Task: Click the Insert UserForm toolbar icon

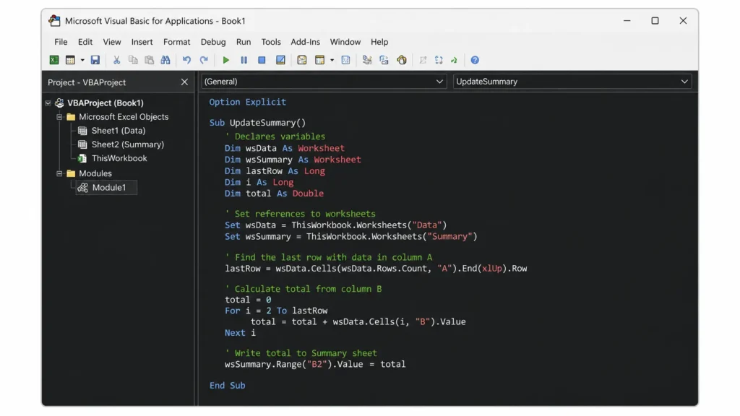Action: [70, 60]
